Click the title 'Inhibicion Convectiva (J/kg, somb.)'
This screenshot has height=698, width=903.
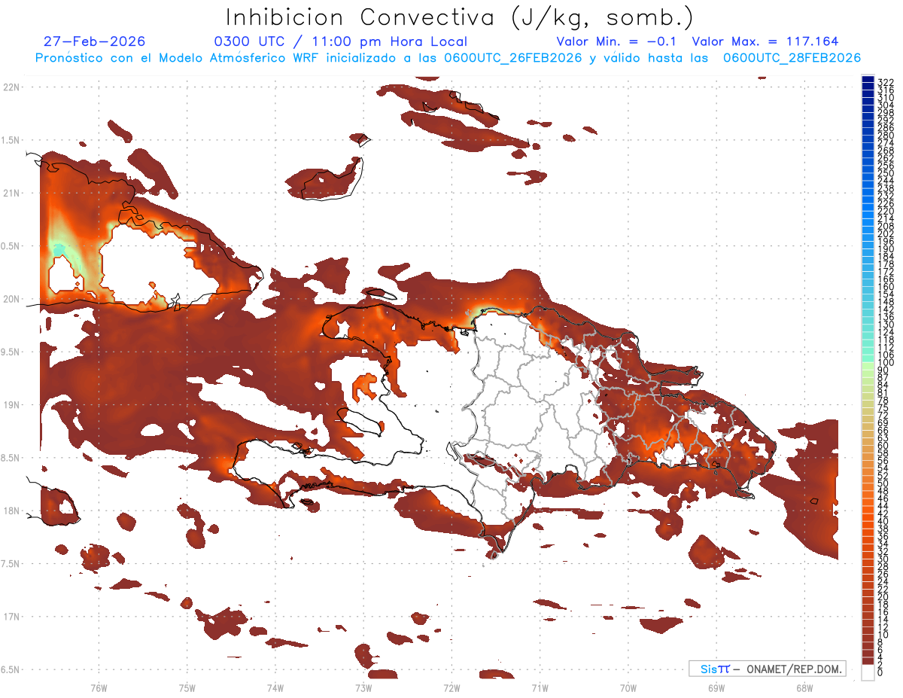(x=459, y=17)
